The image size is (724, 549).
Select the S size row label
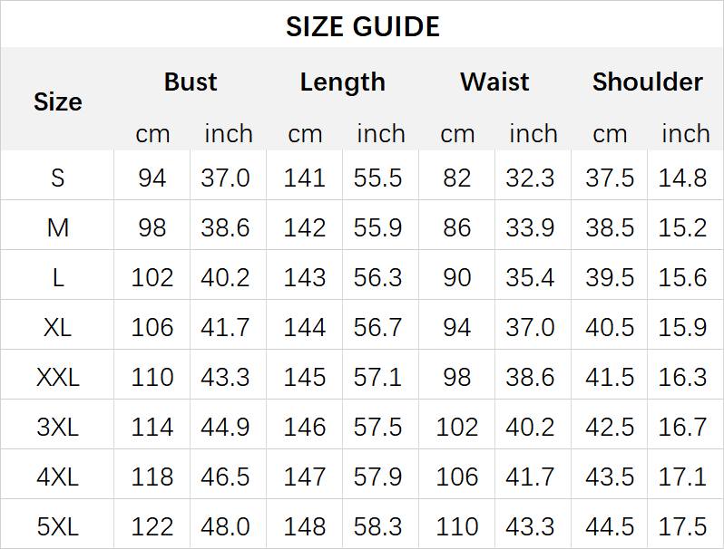(x=57, y=178)
